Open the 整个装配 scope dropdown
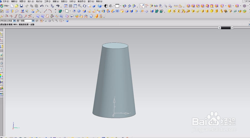Screen dimensions: 250x138 [x=33, y=21]
